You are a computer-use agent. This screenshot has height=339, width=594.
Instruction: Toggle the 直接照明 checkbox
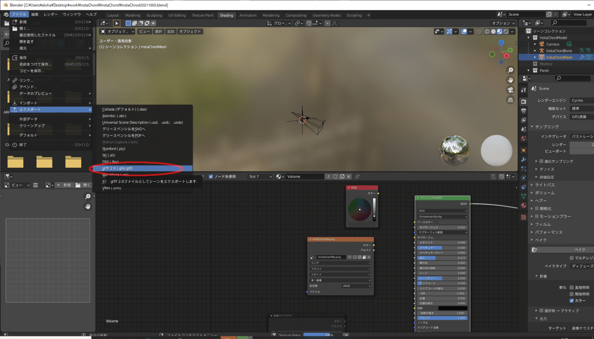[572, 287]
